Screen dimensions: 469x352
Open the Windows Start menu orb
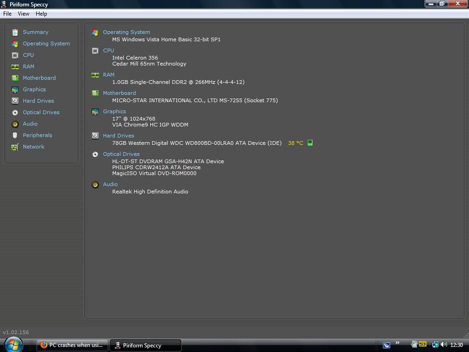[13, 345]
